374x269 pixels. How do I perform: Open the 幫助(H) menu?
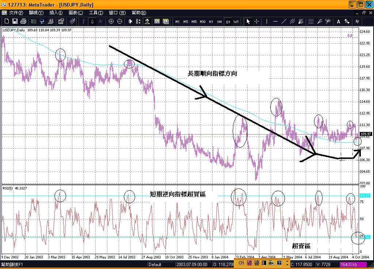[x=139, y=13]
